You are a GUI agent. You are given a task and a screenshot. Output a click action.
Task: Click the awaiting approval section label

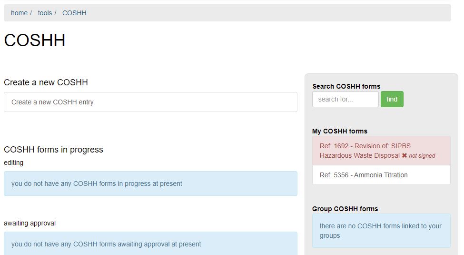[x=30, y=223]
